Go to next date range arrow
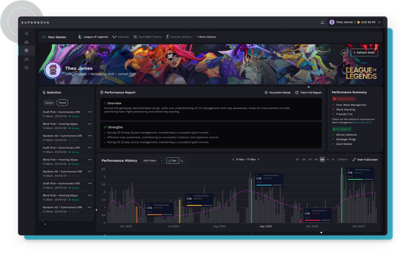The height and width of the screenshot is (258, 408). (258, 160)
